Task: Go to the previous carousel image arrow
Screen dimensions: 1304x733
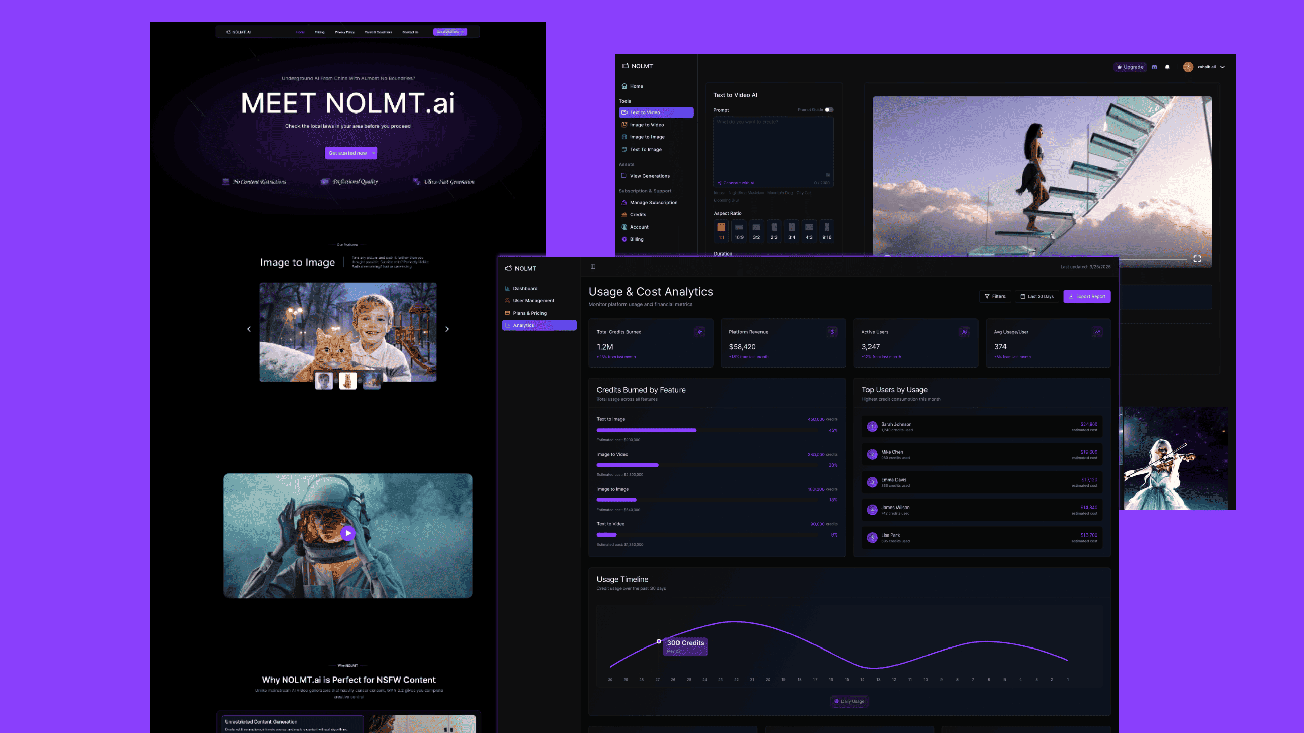Action: 249,329
